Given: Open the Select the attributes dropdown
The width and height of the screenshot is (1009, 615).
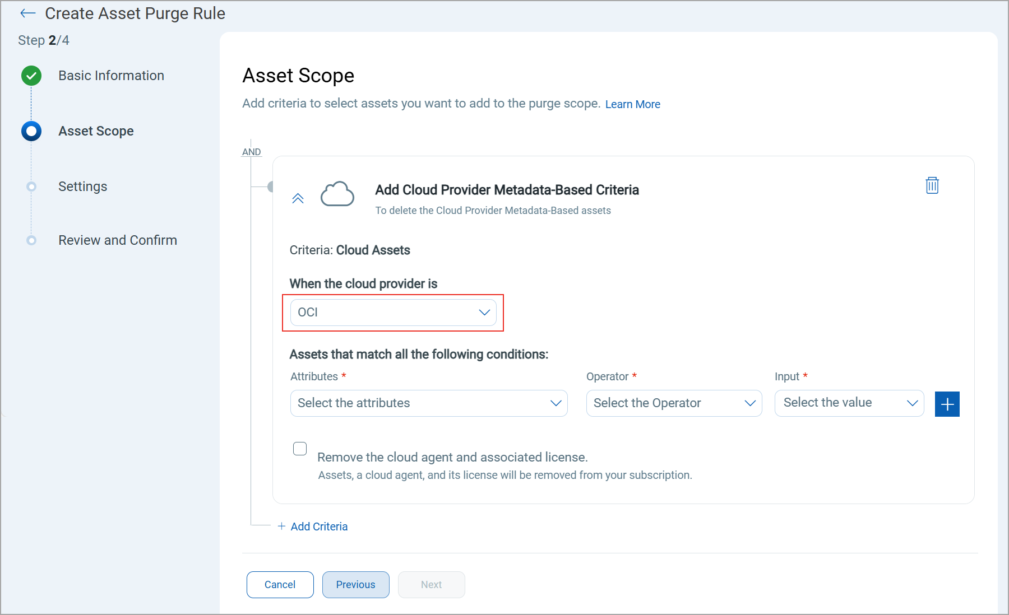Looking at the screenshot, I should click(429, 403).
